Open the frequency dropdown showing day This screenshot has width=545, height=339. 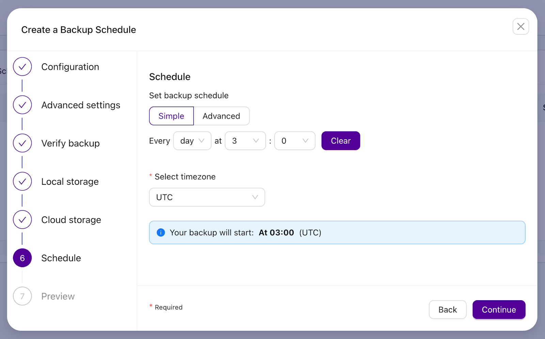click(192, 141)
